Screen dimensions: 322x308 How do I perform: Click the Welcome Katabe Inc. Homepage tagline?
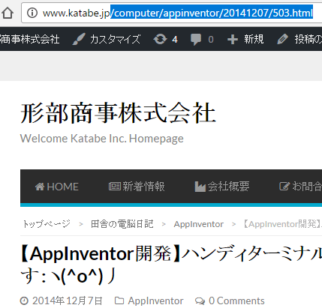click(x=102, y=139)
